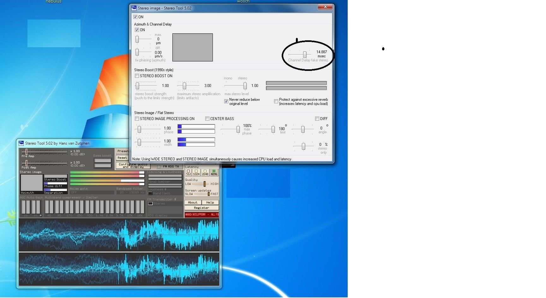546x298 pixels.
Task: Click the AGC Auto Gain label
Action: 31,198
